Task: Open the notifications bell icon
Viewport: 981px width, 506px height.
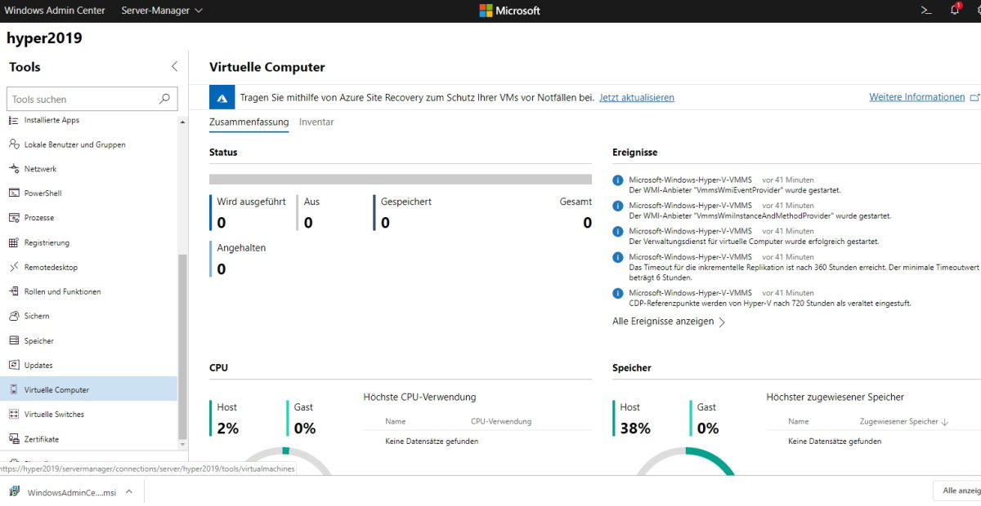Action: tap(953, 11)
